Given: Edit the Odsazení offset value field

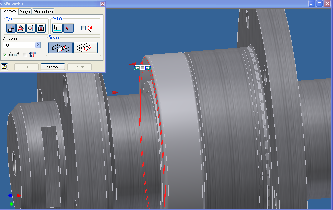Looking at the screenshot, I should pyautogui.click(x=19, y=45).
